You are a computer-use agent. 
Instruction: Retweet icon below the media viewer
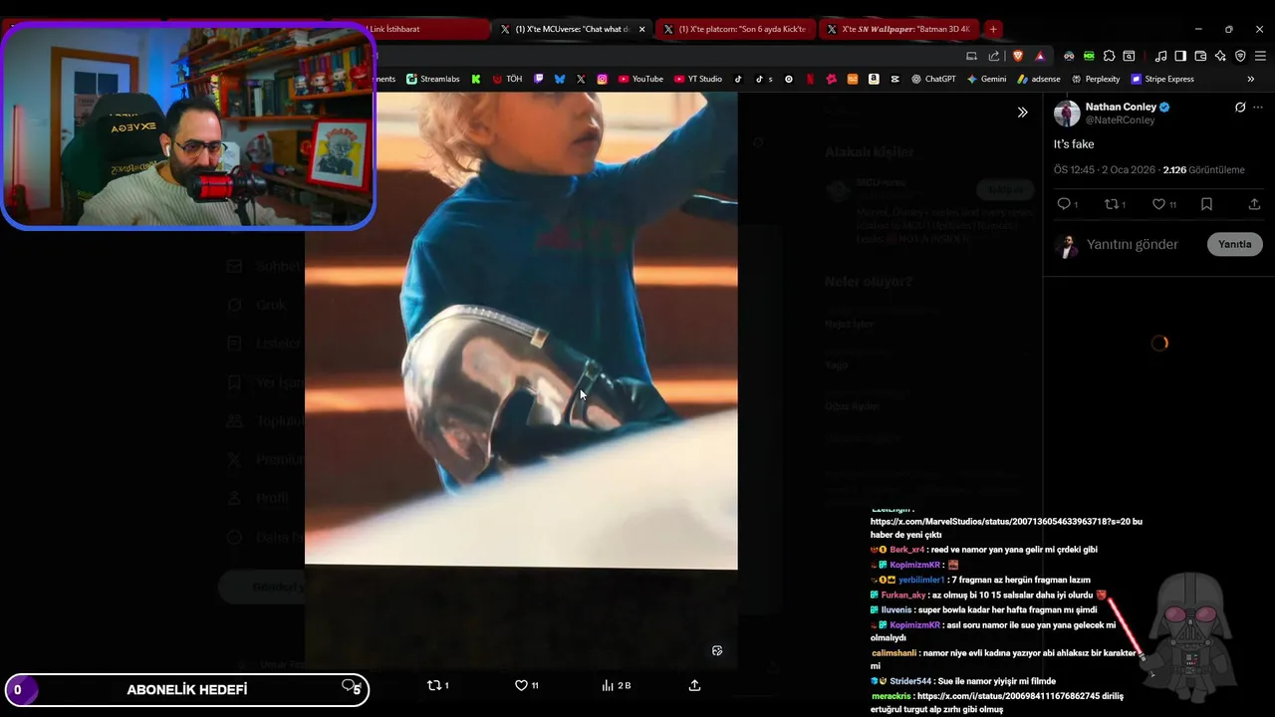click(x=433, y=685)
